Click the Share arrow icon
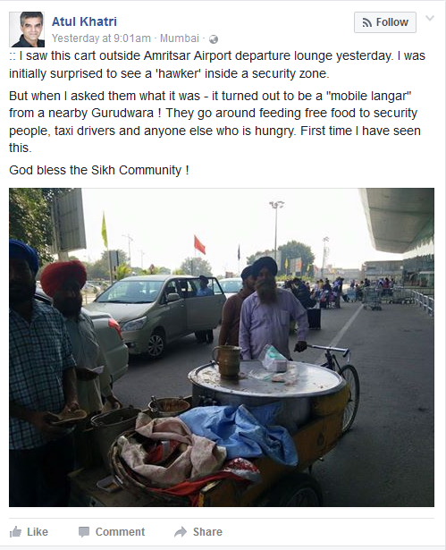Viewport: 446px width, 550px height. [x=181, y=532]
